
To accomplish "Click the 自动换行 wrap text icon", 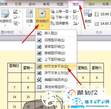I will point(42,13).
